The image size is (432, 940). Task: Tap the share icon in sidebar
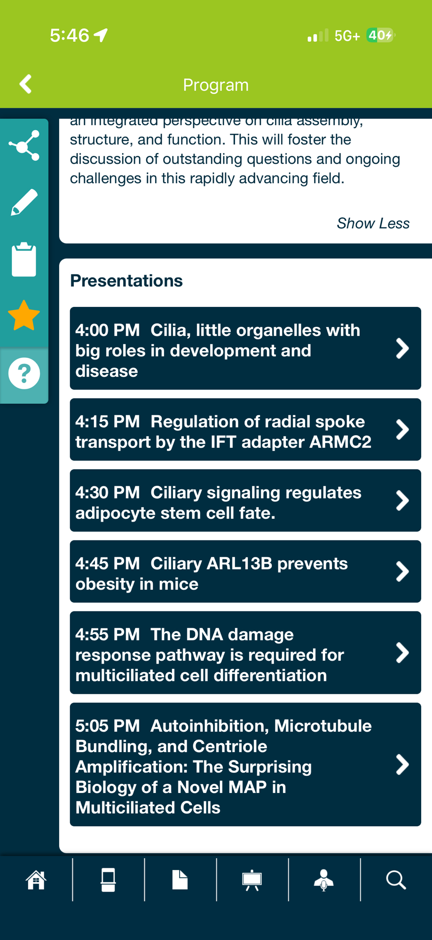point(24,146)
